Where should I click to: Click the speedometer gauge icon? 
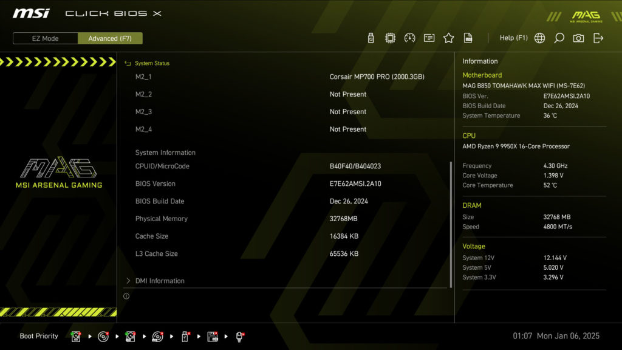click(409, 38)
